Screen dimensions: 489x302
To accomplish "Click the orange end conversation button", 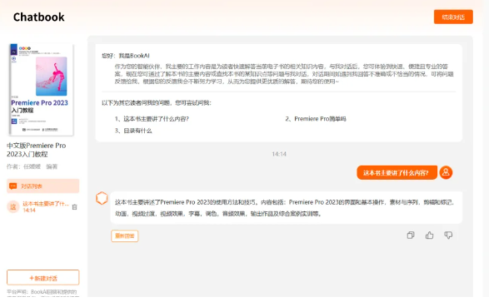I will (x=453, y=17).
